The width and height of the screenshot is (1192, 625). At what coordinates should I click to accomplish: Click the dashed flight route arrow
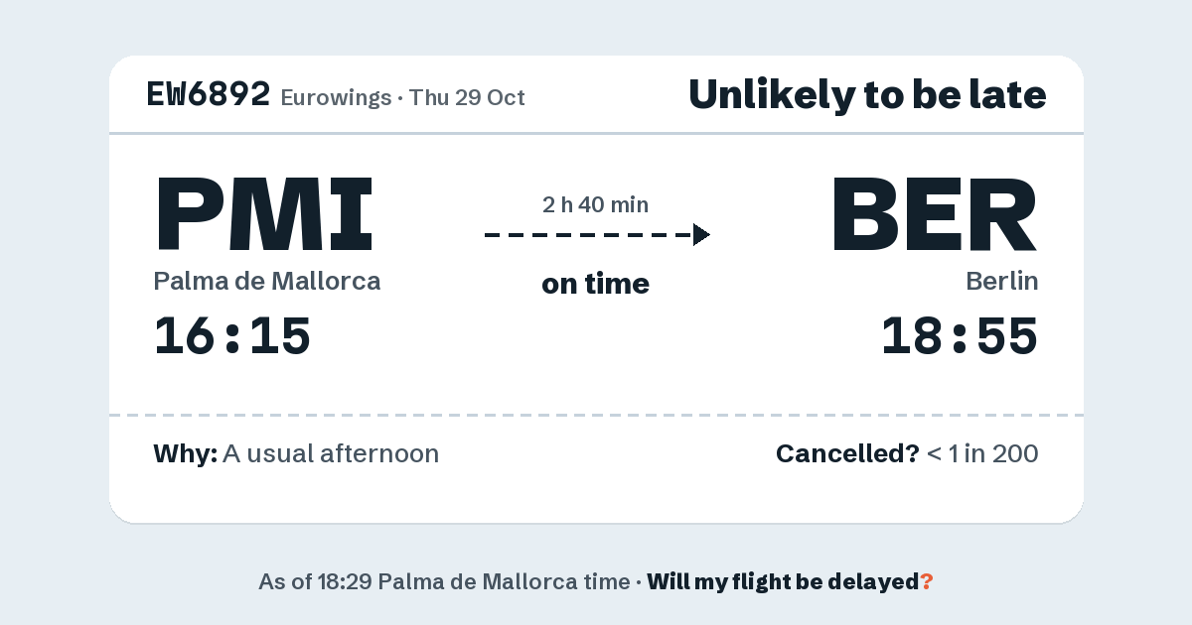597,235
